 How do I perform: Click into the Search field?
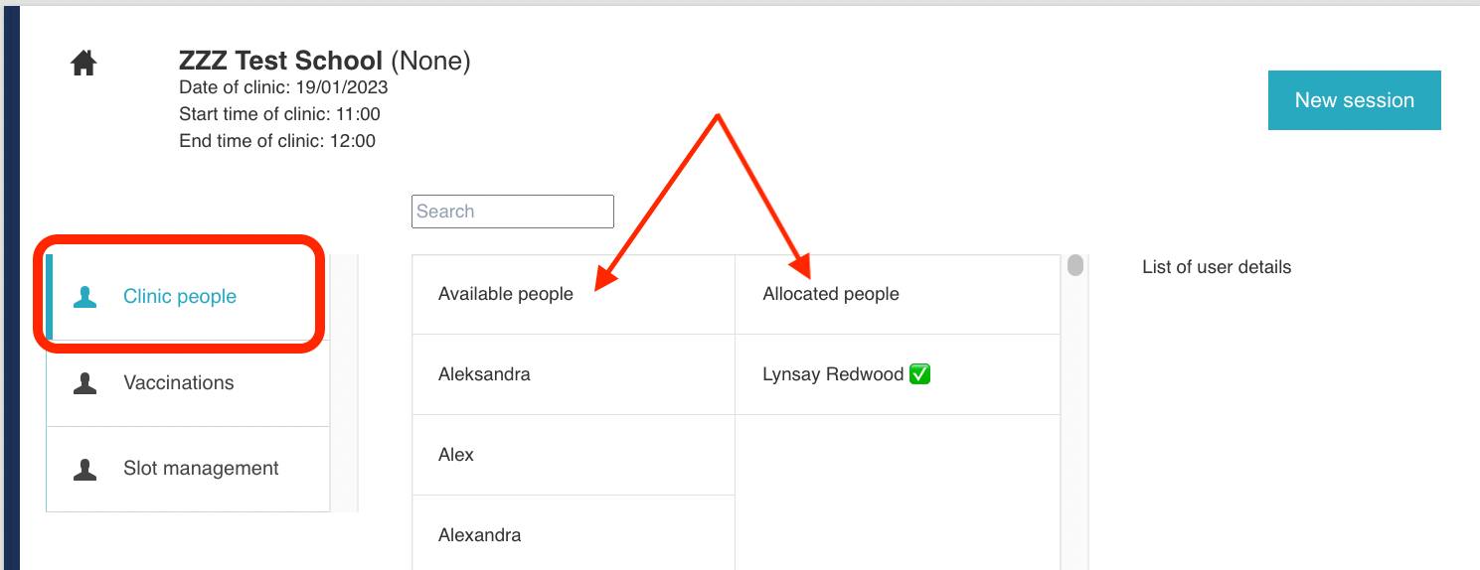(x=512, y=212)
